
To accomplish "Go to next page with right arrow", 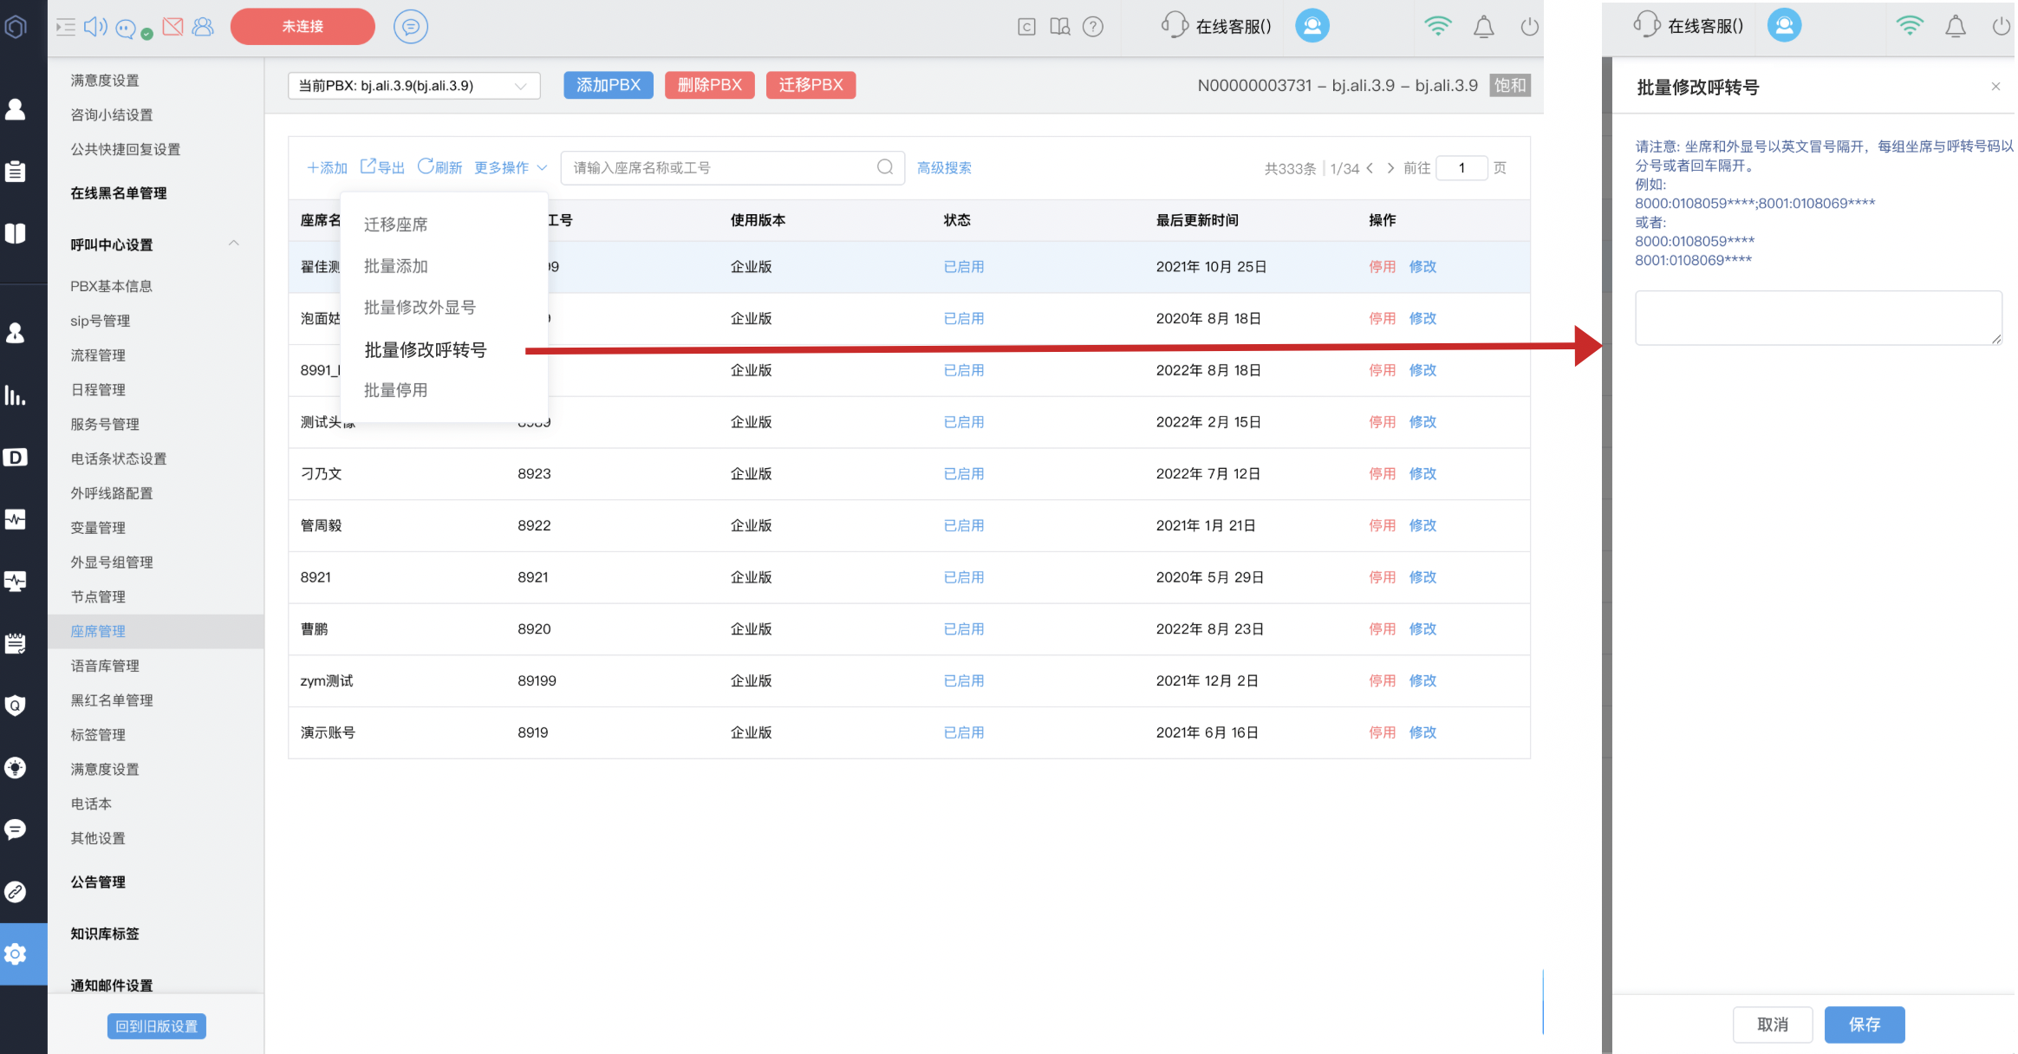I will pyautogui.click(x=1390, y=167).
